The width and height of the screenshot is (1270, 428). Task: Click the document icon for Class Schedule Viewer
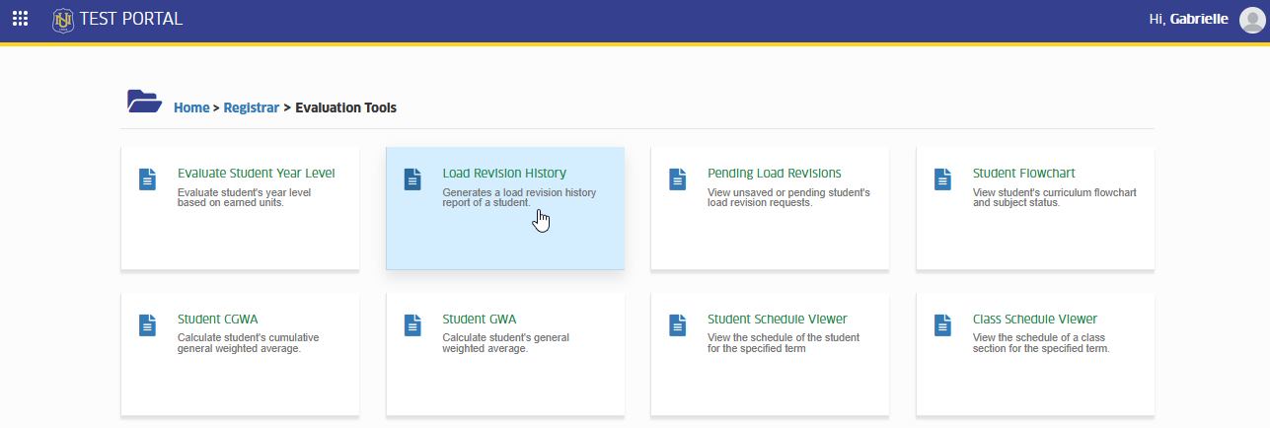point(942,325)
